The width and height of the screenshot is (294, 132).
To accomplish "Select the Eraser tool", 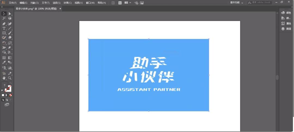I will coord(10,38).
